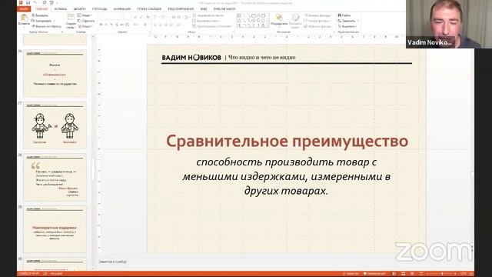Switch to the Insert (Вставка) ribbon tab
Viewport: 492px width, 277px height.
[60, 9]
